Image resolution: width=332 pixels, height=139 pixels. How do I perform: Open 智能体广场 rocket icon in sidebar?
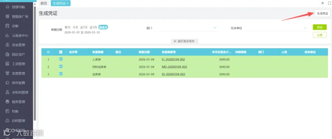(7, 17)
